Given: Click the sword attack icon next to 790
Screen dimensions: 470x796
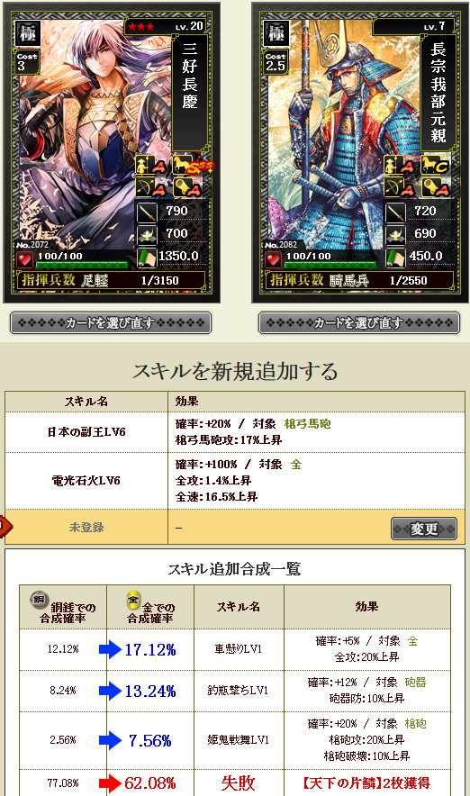Looking at the screenshot, I should (147, 212).
